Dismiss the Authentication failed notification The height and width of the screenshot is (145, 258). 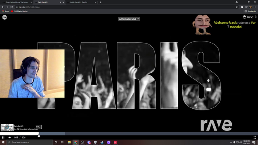tap(138, 19)
